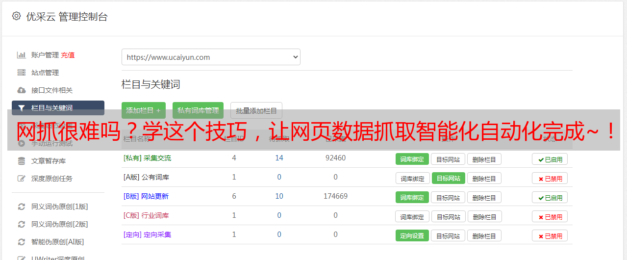Click 目标网站 for the 网站更新 row
The image size is (627, 260).
pos(449,197)
